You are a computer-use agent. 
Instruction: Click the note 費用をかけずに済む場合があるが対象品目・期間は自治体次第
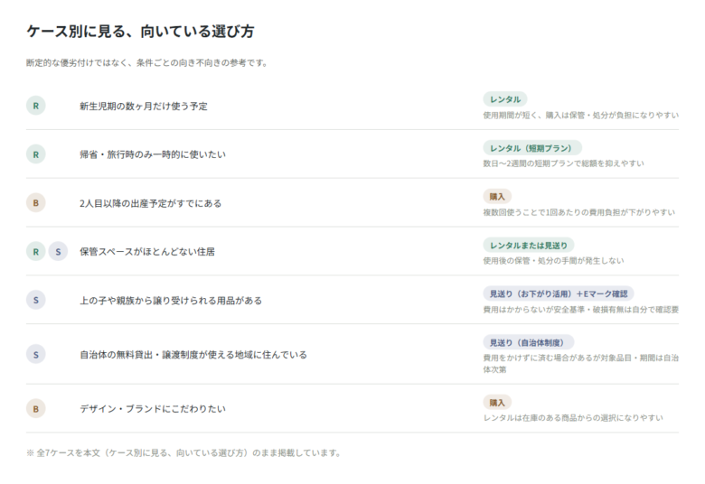click(581, 364)
